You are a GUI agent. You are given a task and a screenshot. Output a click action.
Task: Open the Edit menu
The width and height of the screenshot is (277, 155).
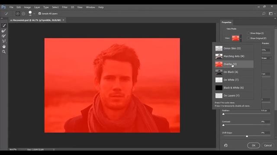click(x=19, y=7)
